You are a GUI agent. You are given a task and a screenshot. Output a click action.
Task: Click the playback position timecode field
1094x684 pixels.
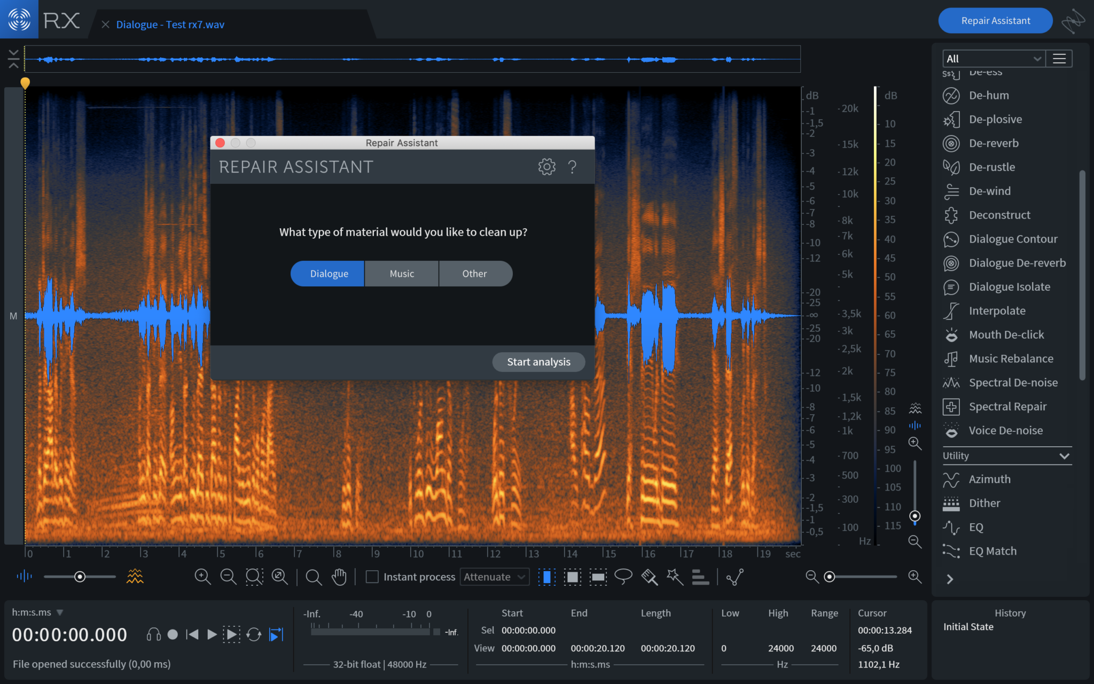(71, 634)
